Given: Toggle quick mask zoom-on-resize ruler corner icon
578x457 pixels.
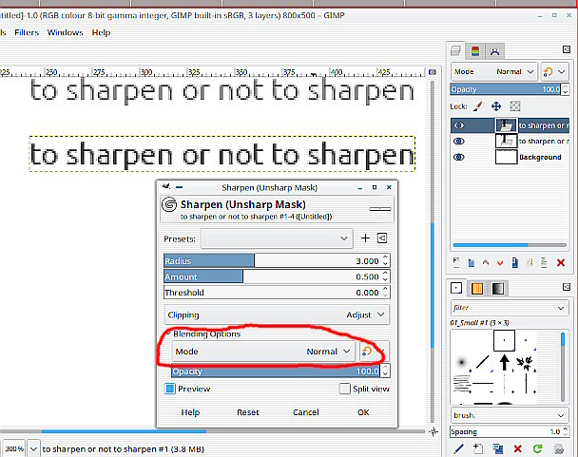Looking at the screenshot, I should (433, 72).
